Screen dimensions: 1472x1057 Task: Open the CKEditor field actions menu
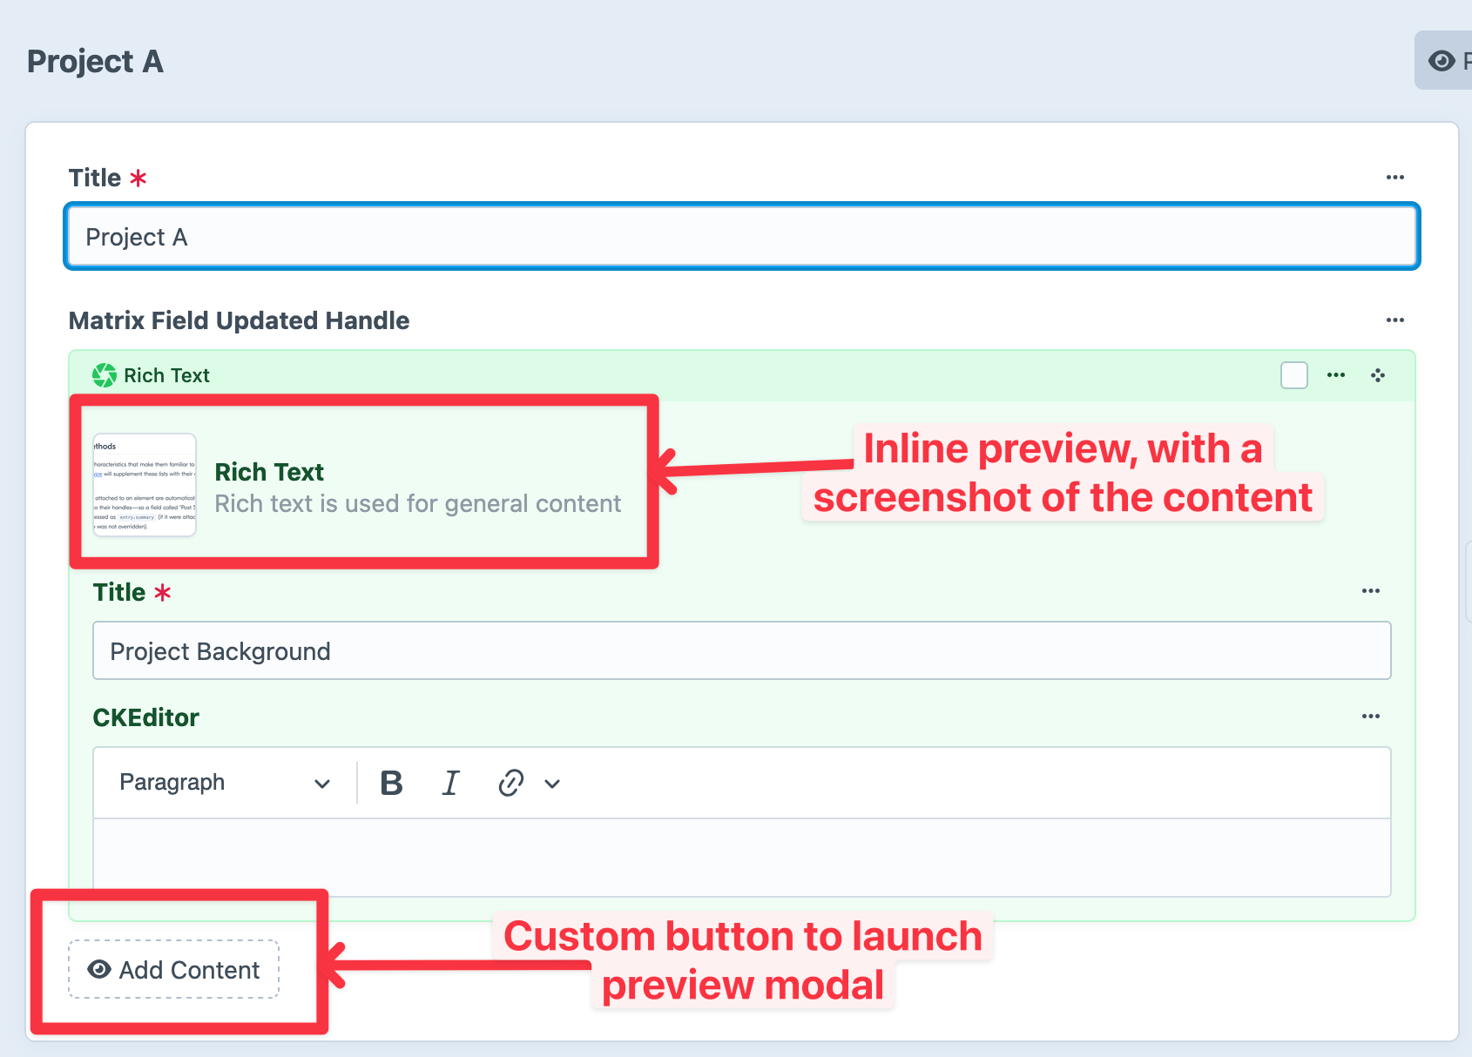click(1371, 717)
